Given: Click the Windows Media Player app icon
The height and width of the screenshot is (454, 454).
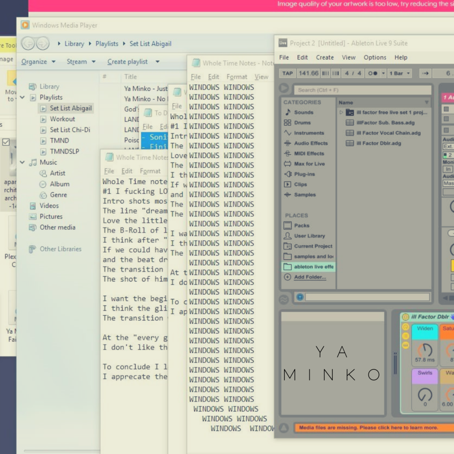Looking at the screenshot, I should pos(25,25).
